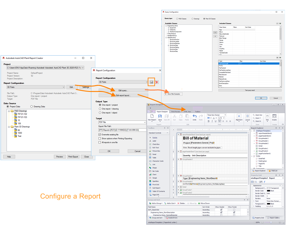Screen dimensions: 300x236
Task: Collapse the Standard Controls toolbox section
Action: (x=167, y=133)
